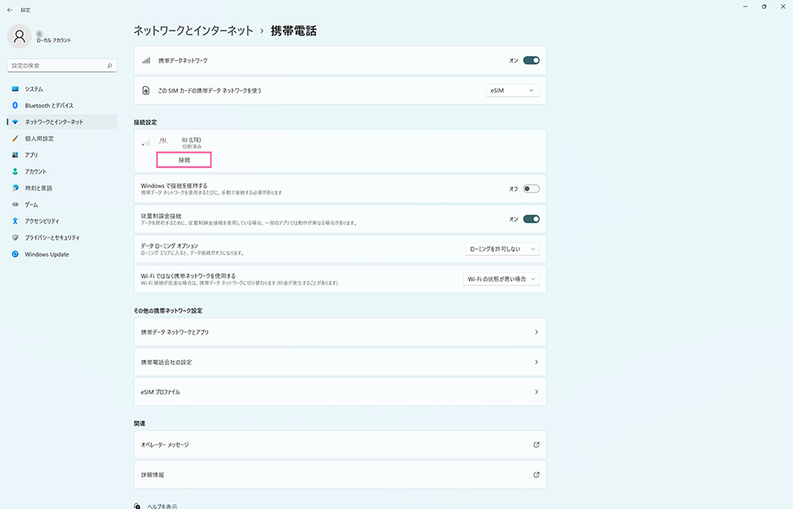The width and height of the screenshot is (793, 509).
Task: Click the 接続 button
Action: coord(184,160)
